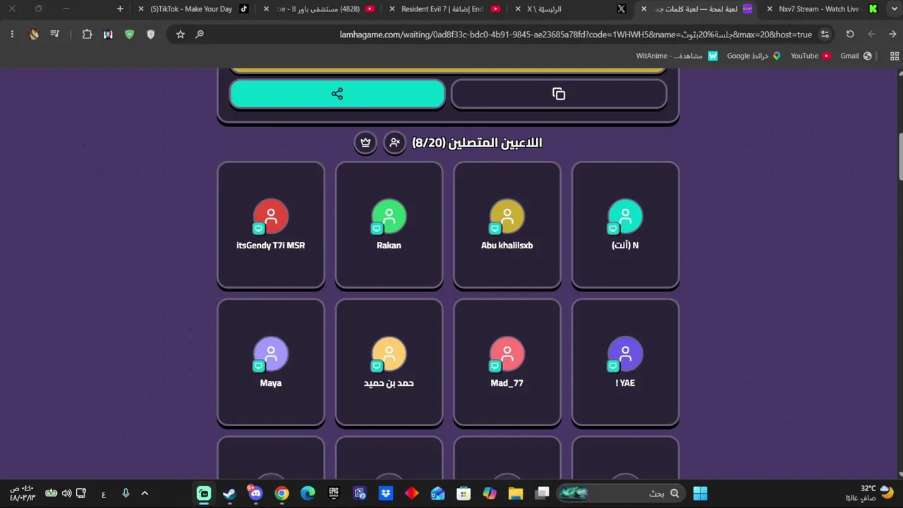The width and height of the screenshot is (903, 508).
Task: Open the Google Maps bookmark
Action: 753,56
